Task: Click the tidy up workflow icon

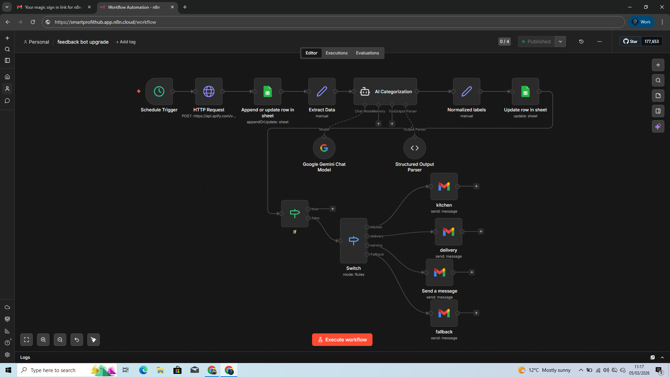Action: (x=93, y=339)
